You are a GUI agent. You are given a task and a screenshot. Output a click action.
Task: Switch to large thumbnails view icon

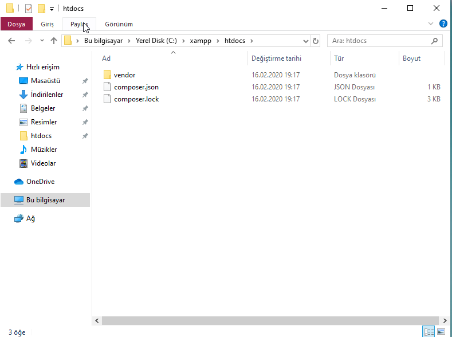click(x=441, y=332)
